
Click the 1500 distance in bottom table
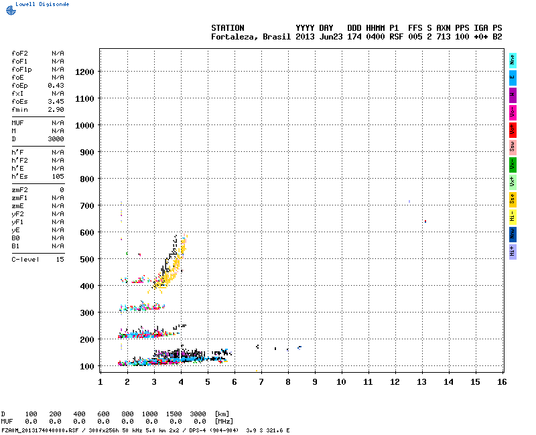(174, 414)
